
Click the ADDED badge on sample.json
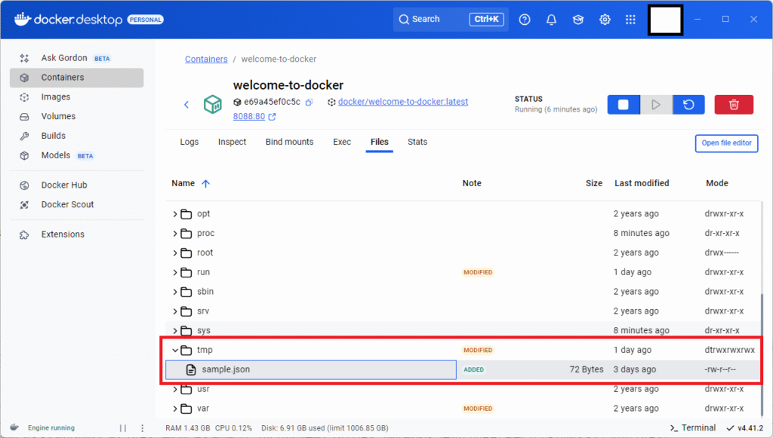pos(474,369)
